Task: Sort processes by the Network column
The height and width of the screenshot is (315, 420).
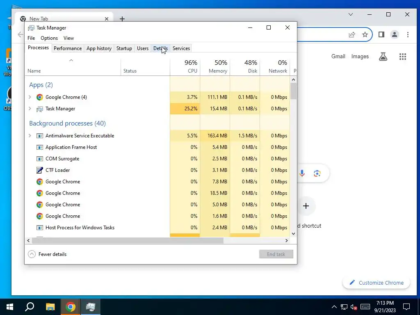Action: [x=275, y=66]
